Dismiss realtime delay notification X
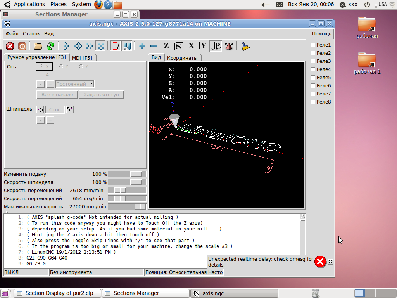Screen dimensions: 397x298 (331, 262)
